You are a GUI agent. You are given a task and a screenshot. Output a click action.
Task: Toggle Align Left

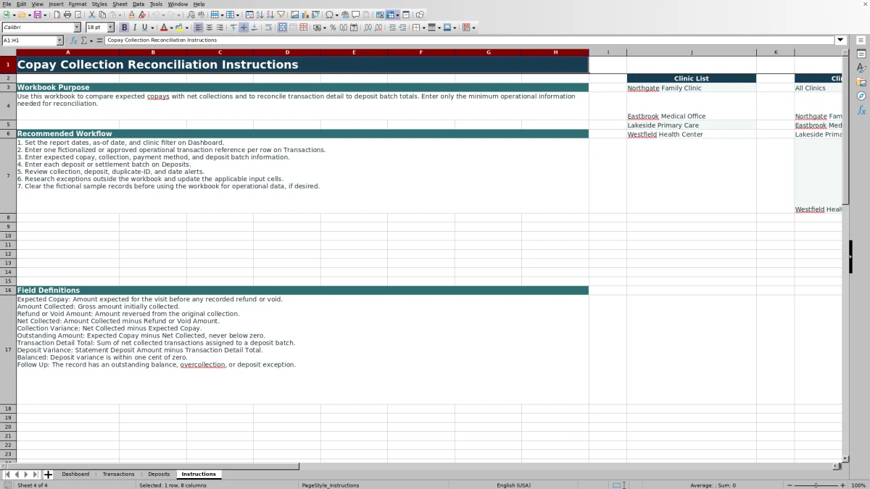[x=198, y=28]
